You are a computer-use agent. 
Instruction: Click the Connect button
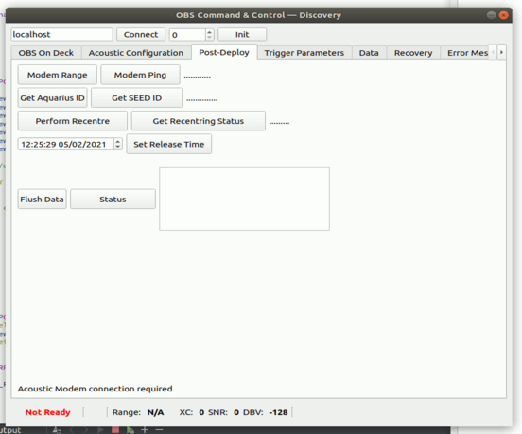pos(141,35)
